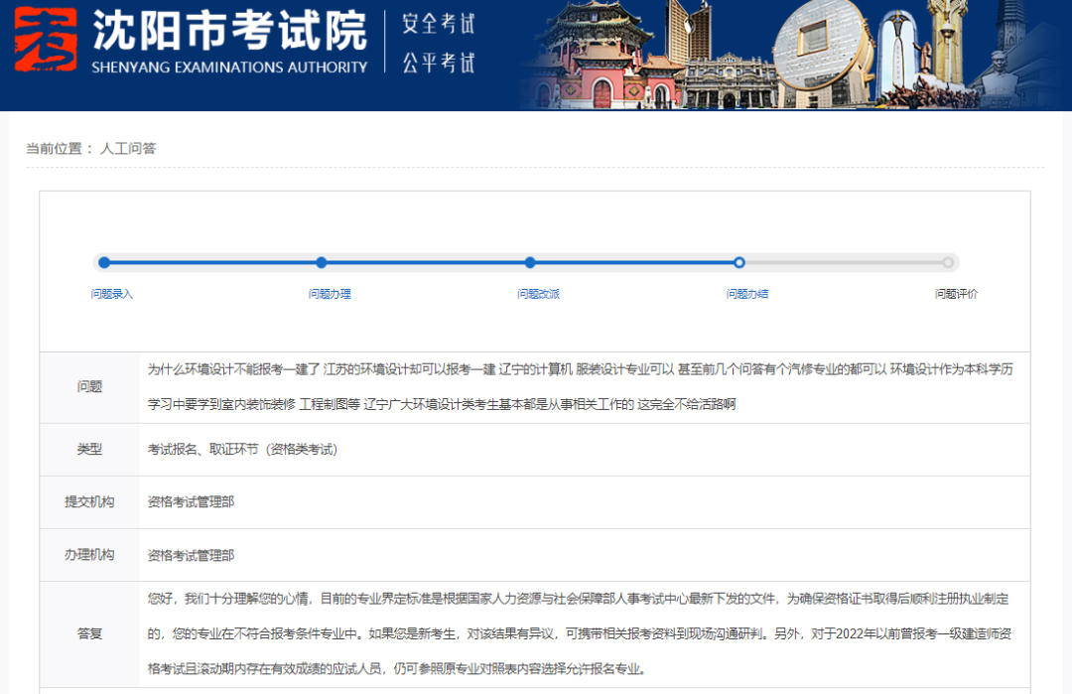Click the 问题改派 progress step dot

(530, 263)
